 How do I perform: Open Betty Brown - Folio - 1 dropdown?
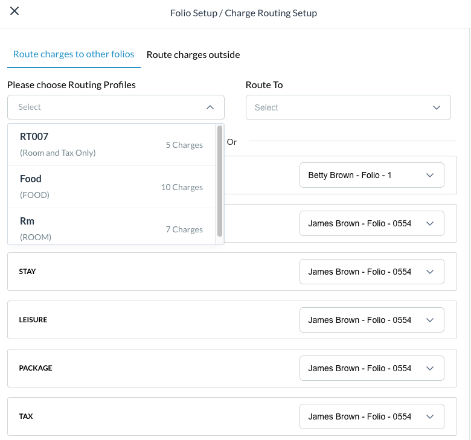click(x=371, y=175)
